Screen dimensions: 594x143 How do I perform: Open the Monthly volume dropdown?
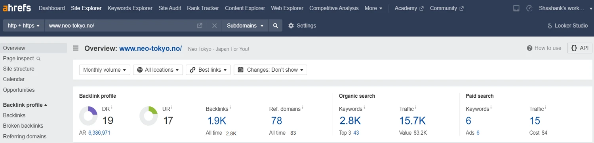[105, 70]
